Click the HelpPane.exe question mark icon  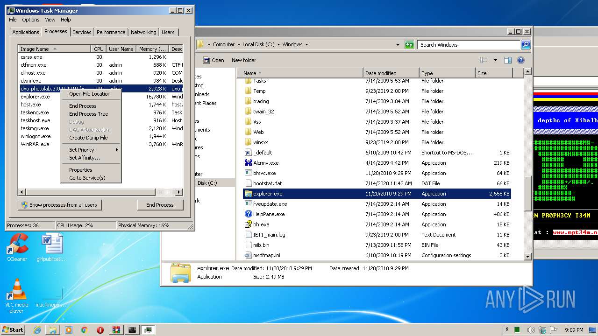[249, 214]
